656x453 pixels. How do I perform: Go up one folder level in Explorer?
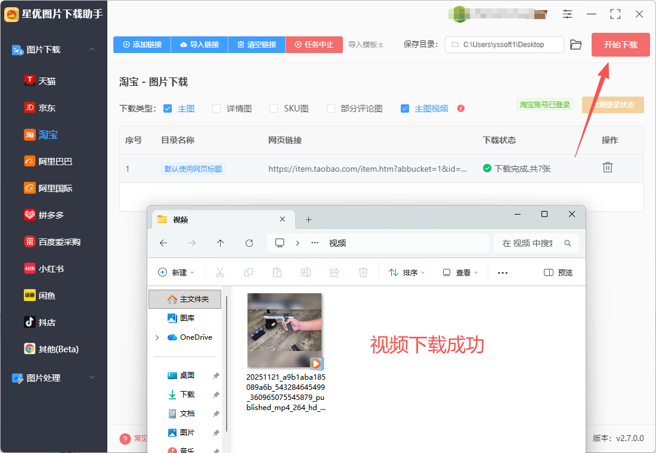221,243
